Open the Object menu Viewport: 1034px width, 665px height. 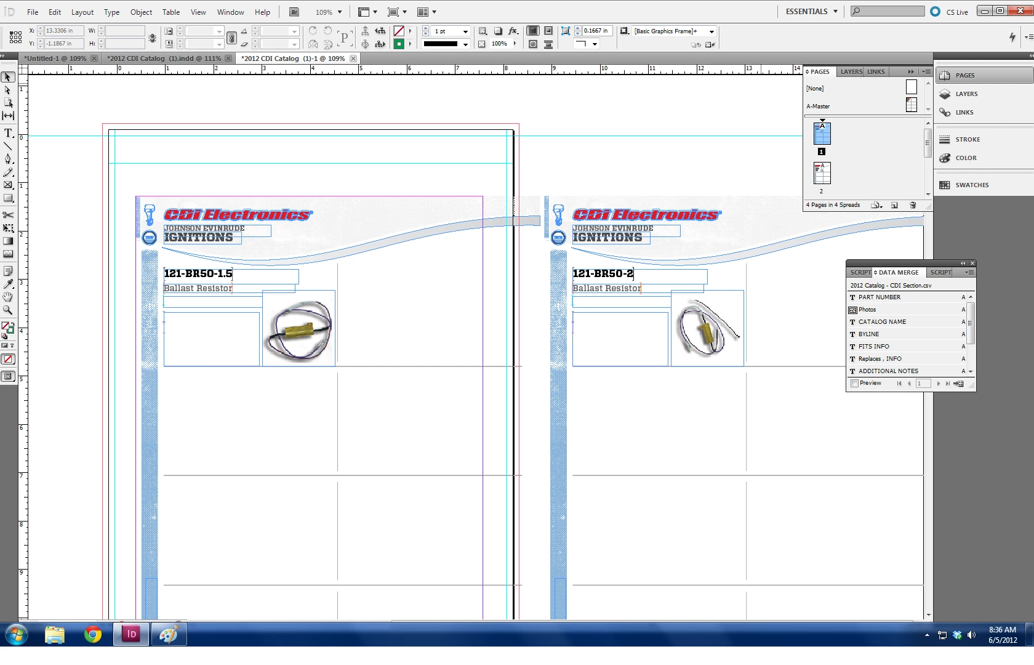click(141, 12)
